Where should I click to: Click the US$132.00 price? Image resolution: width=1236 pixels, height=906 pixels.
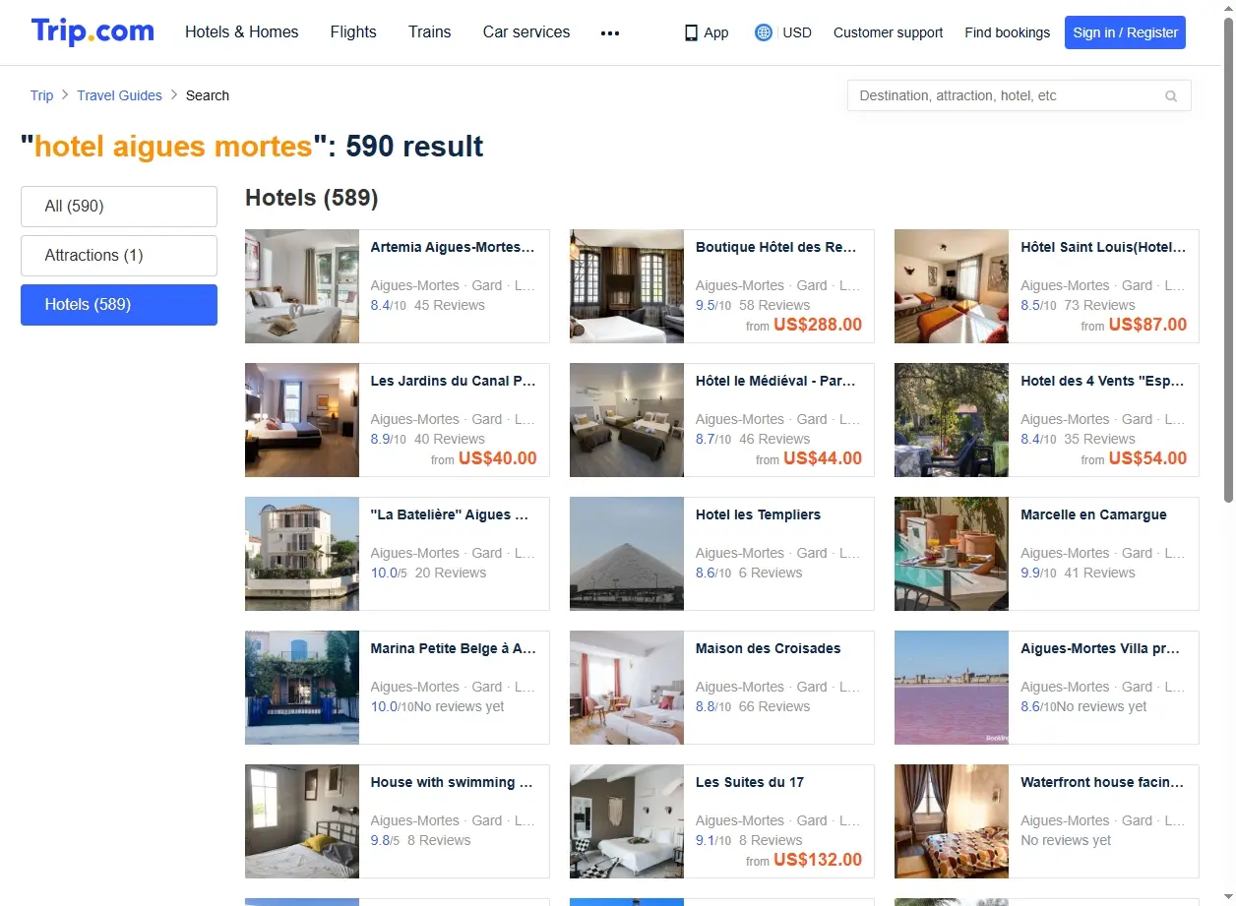(x=818, y=860)
